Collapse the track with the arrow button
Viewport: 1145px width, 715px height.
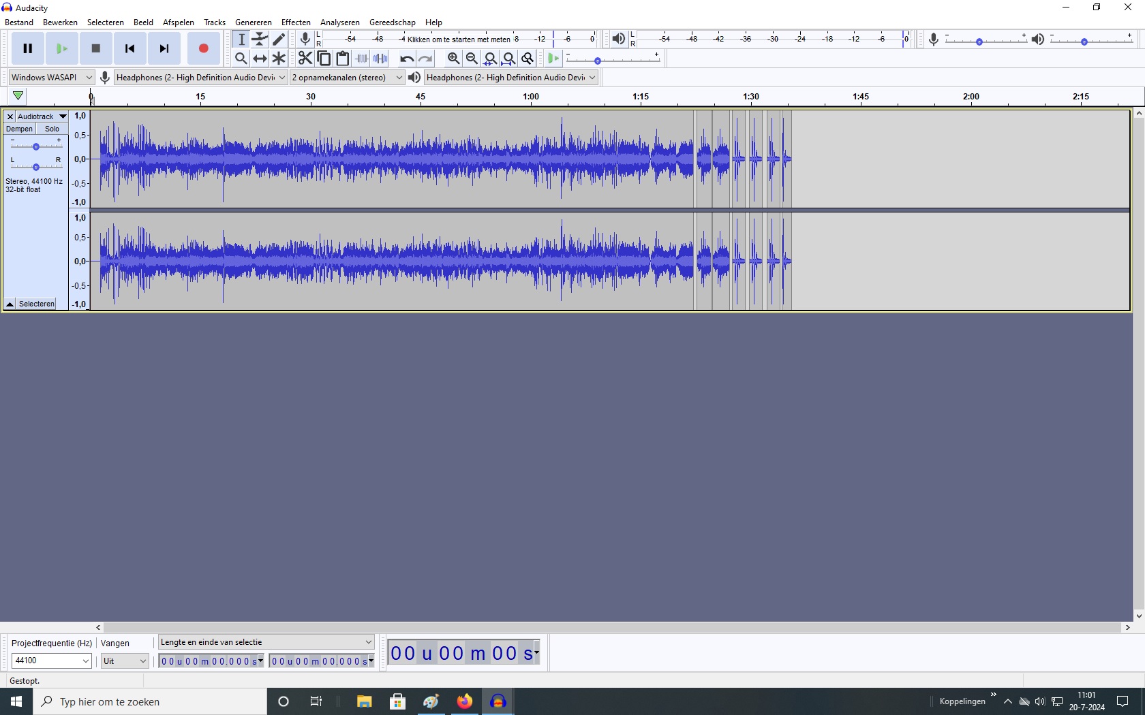[x=10, y=304]
